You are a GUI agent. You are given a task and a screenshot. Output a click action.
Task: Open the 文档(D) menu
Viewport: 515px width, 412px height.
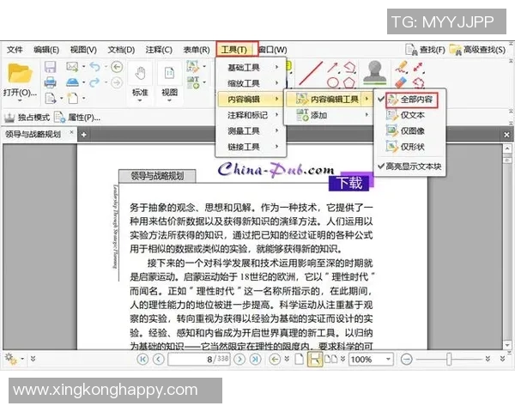(x=121, y=50)
